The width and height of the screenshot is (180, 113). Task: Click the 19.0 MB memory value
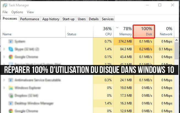click(126, 88)
